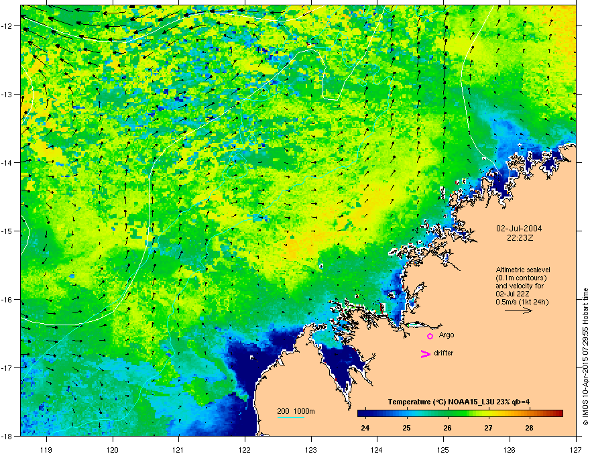Viewport: 590px width, 456px height.
Task: Click the latitude label -13
Action: click(7, 95)
